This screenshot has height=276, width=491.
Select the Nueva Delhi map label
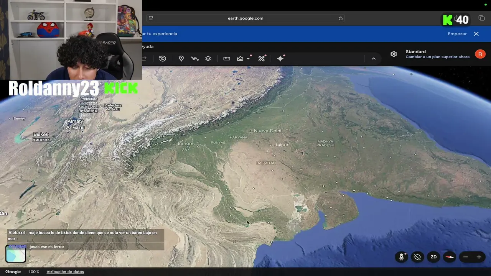pyautogui.click(x=267, y=131)
